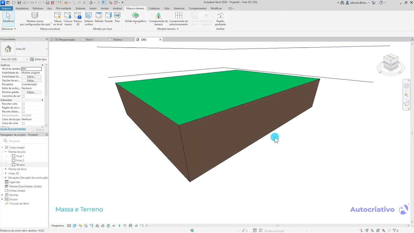
Task: Expand Modelar terreno panel dropdown
Action: point(168,29)
